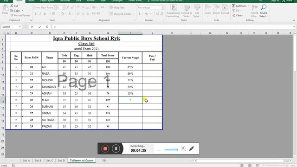Screen dimensions: 297x167
Task: Click the Insert Function fx icon
Action: coord(47,27)
